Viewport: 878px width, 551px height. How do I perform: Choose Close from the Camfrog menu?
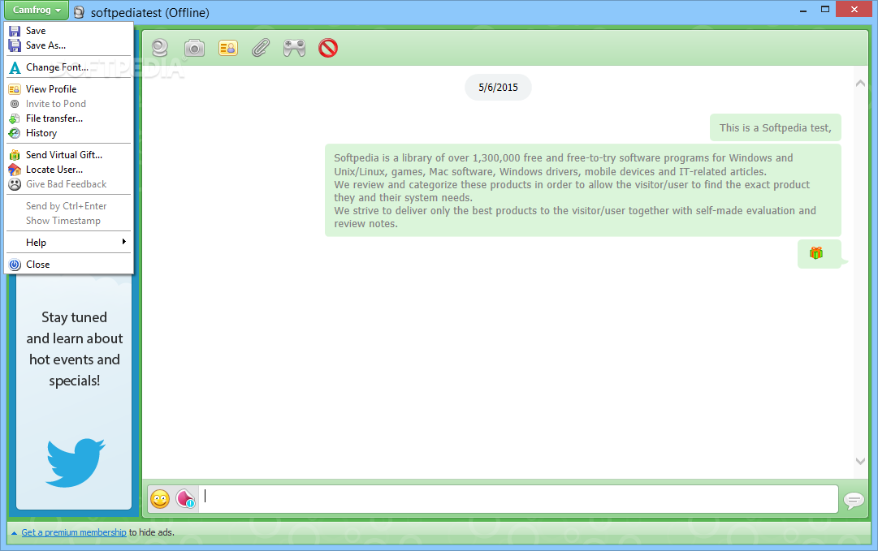click(68, 264)
